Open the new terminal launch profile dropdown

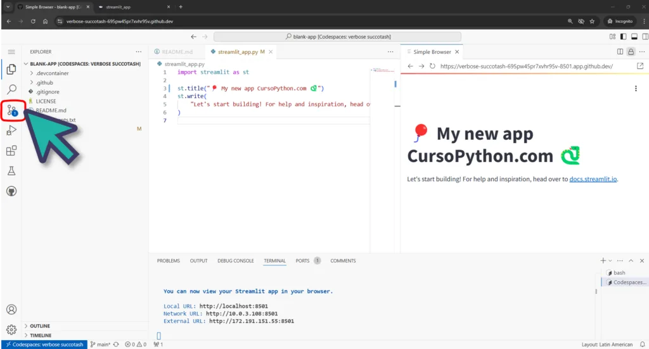(x=610, y=261)
